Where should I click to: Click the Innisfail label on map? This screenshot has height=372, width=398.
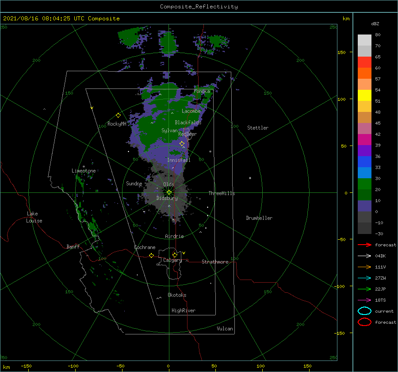[179, 160]
